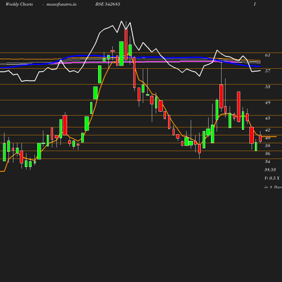The height and width of the screenshot is (282, 282).
Task: Click the price axis label 53
Action: point(267,87)
